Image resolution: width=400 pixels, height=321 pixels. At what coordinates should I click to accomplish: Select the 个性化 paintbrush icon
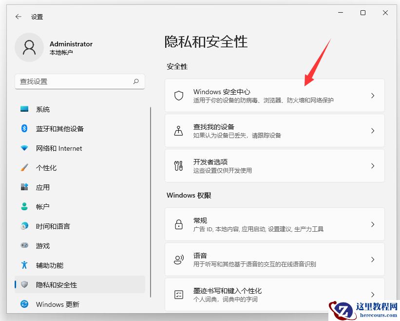click(x=23, y=168)
